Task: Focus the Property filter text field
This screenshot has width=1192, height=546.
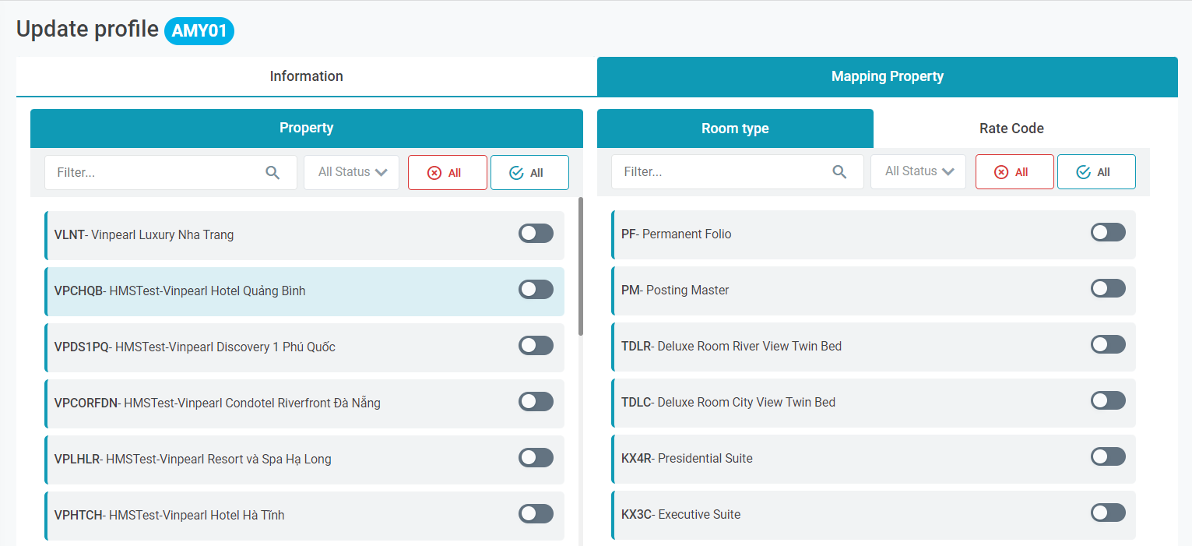Action: coord(156,173)
